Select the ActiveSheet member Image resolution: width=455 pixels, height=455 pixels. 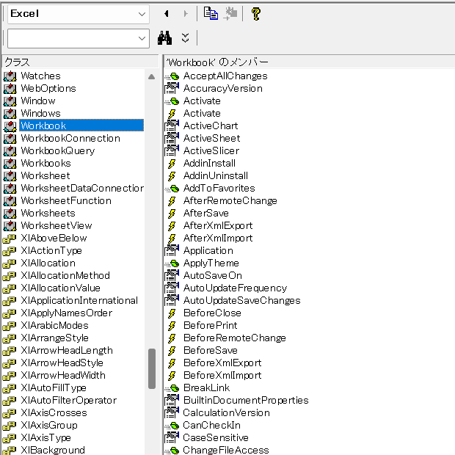coord(212,139)
